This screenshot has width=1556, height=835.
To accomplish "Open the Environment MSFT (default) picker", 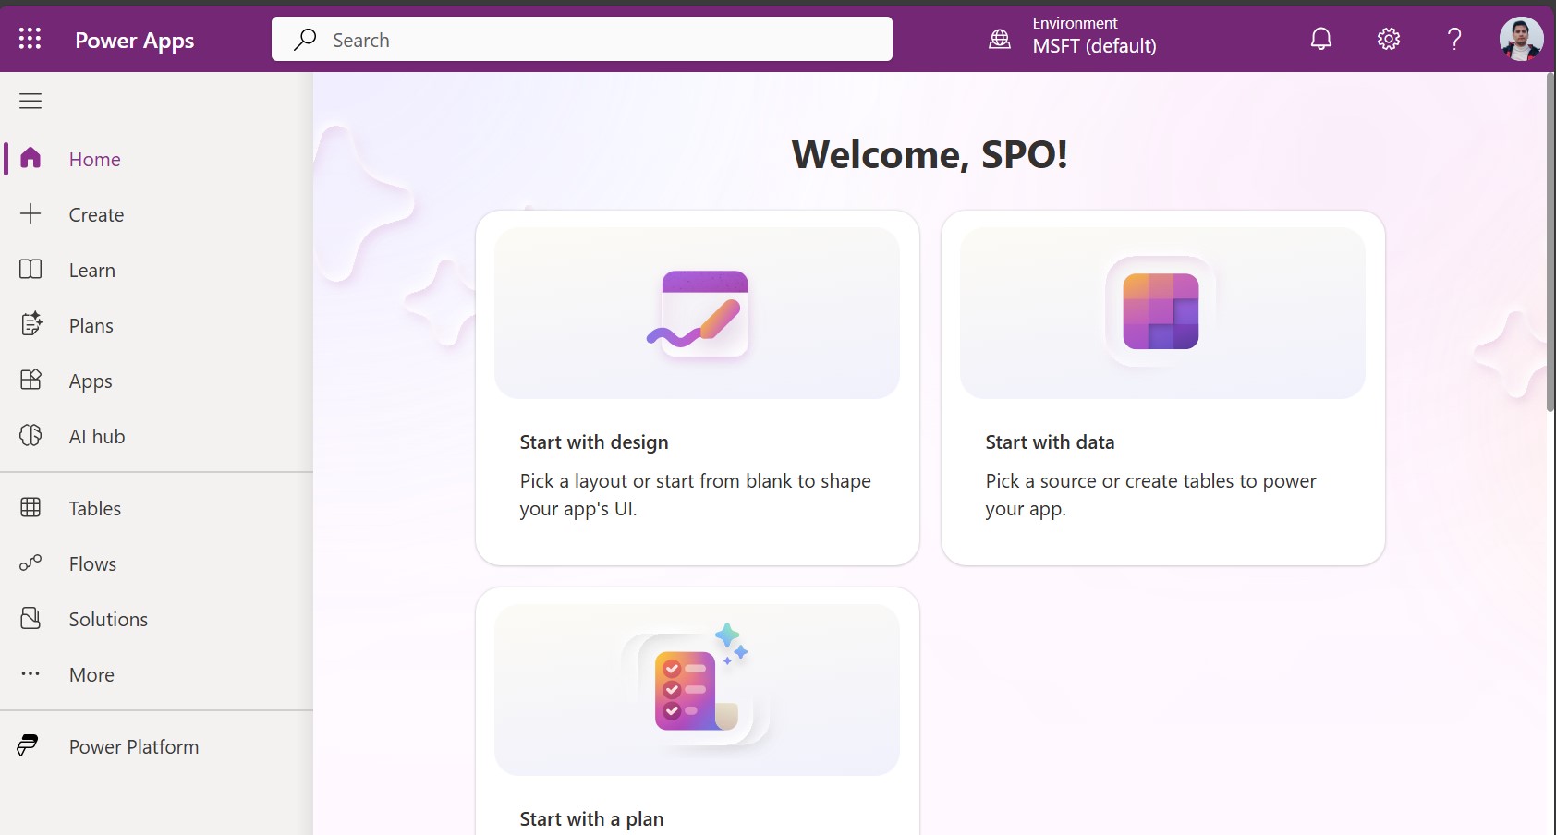I will [x=1075, y=39].
